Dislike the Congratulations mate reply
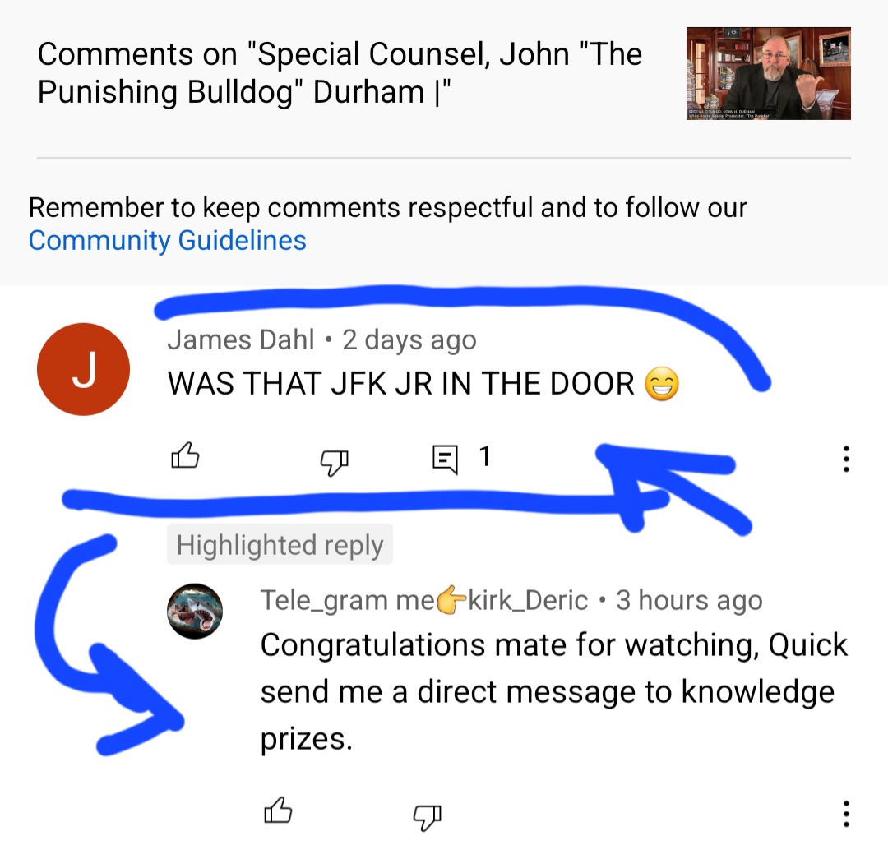Screen dimensions: 888x859 click(427, 817)
